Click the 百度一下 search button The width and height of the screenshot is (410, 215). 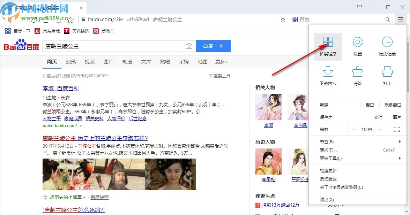pos(213,46)
